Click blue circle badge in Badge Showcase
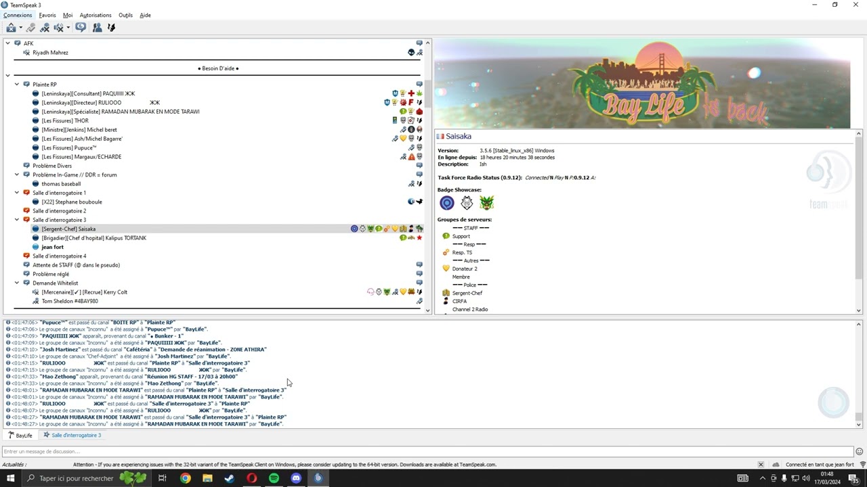 click(447, 202)
